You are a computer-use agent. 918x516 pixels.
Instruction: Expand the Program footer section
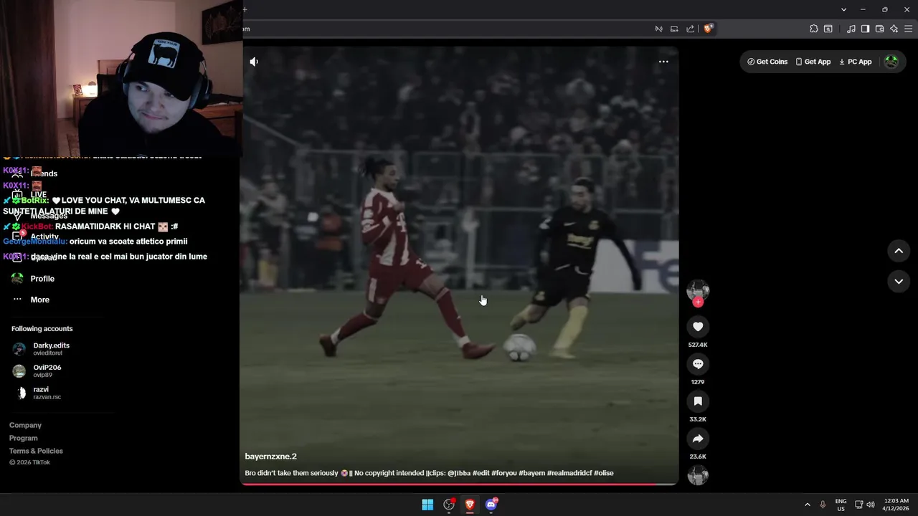point(23,438)
